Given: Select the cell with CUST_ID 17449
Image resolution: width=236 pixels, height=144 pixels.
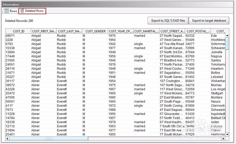Looking at the screenshot, I should click(18, 56).
